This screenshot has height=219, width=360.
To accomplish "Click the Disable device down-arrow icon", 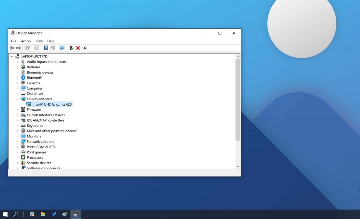I will click(85, 48).
